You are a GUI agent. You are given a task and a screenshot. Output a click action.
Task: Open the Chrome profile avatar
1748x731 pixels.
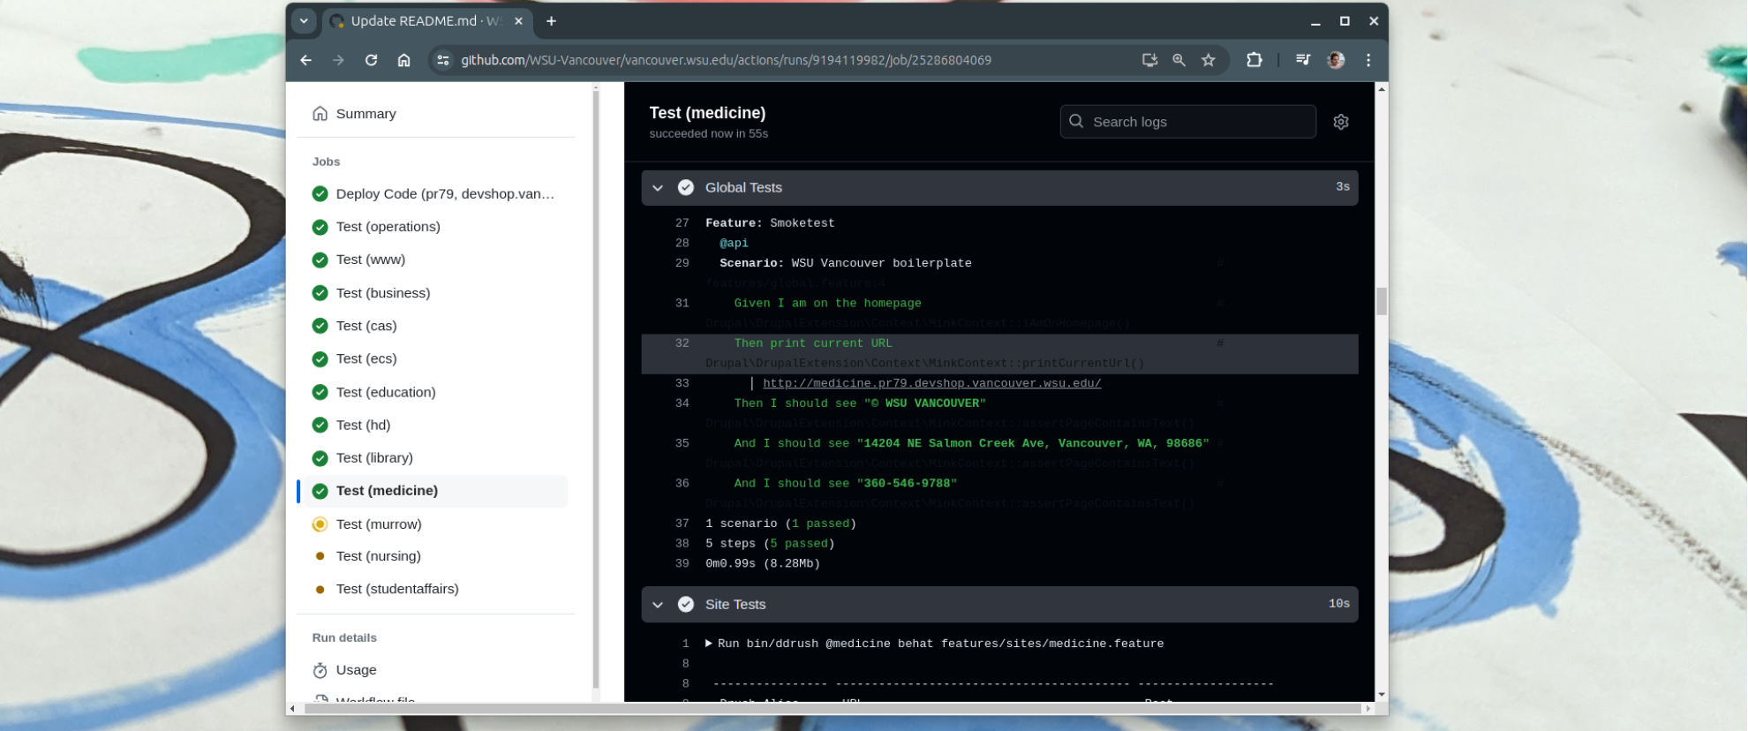tap(1336, 60)
